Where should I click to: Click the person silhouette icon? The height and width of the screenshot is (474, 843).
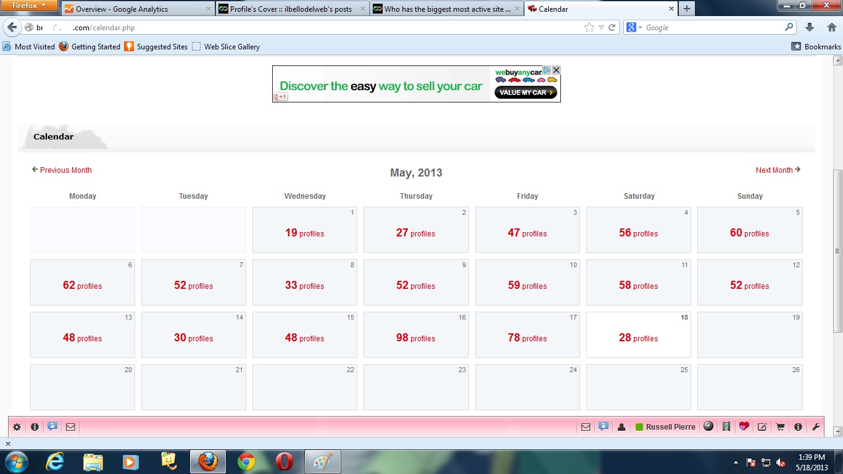[621, 426]
